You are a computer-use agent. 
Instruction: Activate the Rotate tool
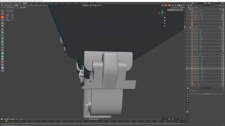2,20
